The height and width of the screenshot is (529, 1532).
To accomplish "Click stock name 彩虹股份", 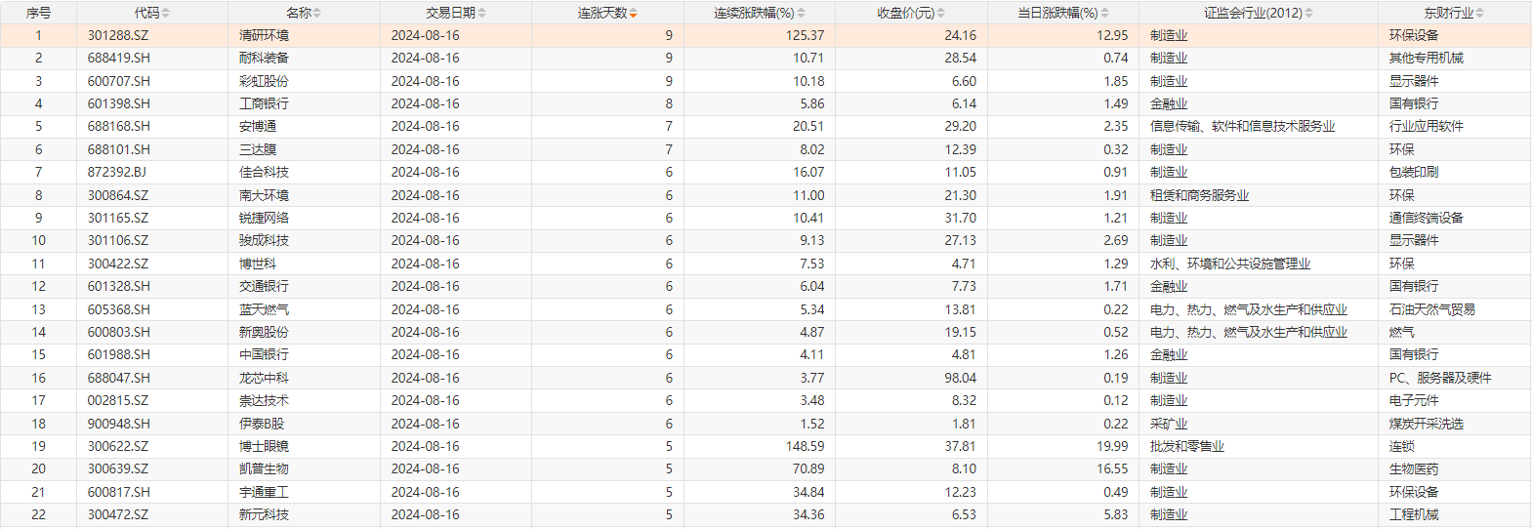I will tap(264, 81).
